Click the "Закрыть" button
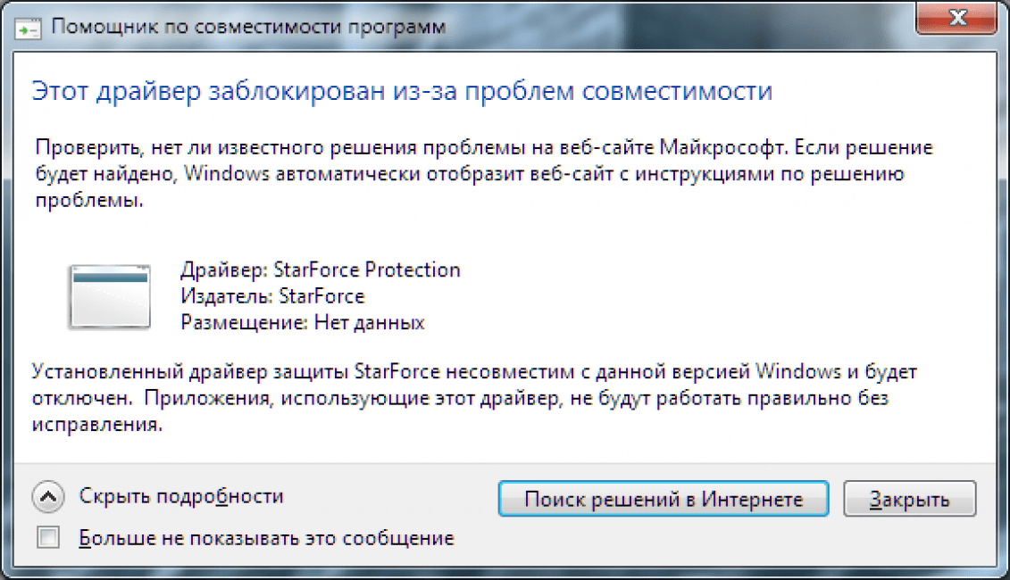1010x580 pixels. (x=909, y=499)
